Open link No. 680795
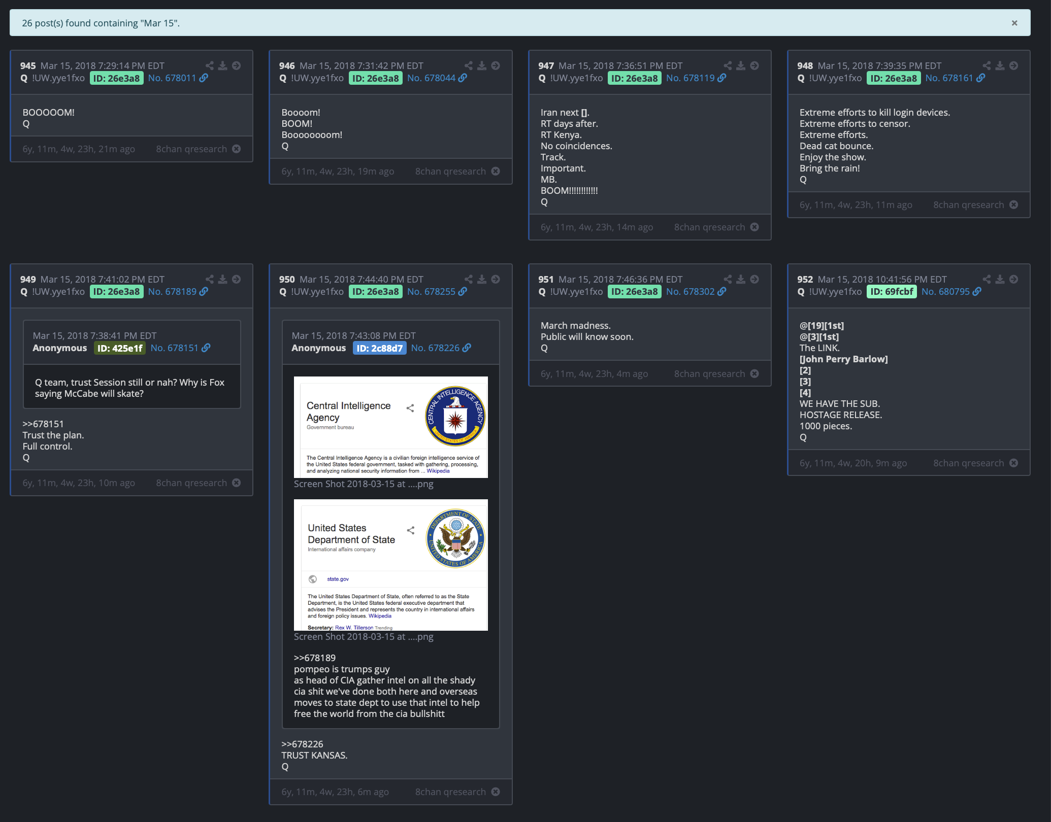The width and height of the screenshot is (1051, 822). pos(951,292)
